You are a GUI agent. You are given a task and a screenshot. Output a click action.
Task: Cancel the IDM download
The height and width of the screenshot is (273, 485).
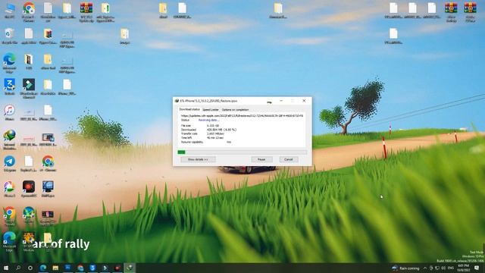coord(289,159)
